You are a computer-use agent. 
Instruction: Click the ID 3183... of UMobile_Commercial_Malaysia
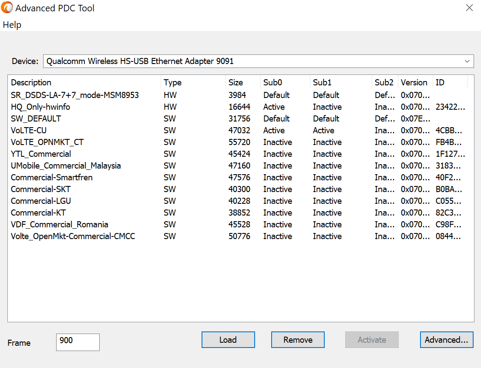coord(448,166)
